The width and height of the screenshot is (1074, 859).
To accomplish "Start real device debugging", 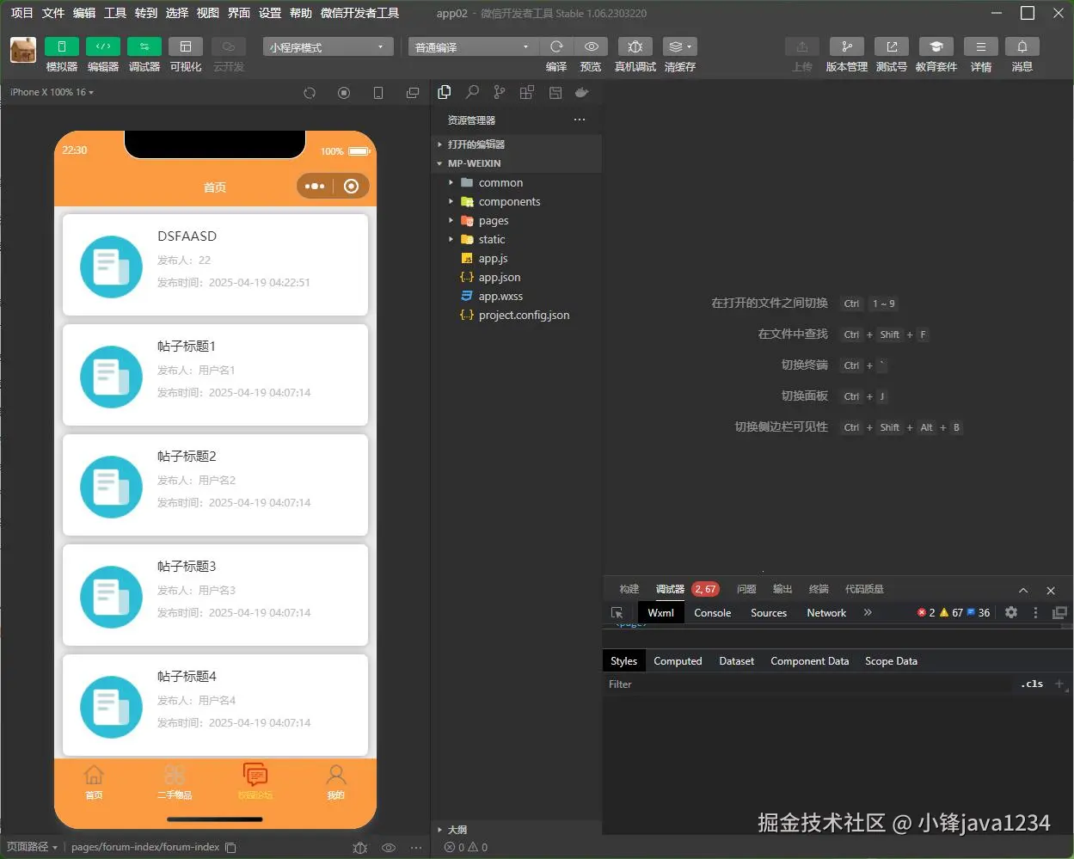I will (x=635, y=46).
